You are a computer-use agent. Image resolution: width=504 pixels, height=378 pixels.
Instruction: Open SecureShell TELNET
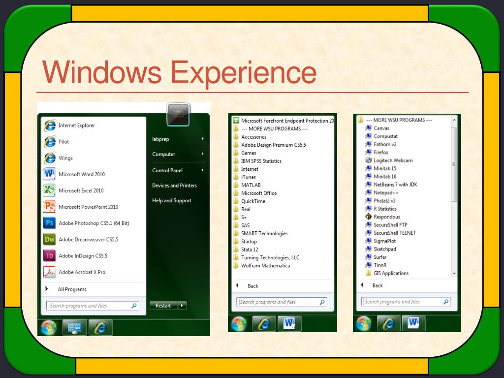(x=390, y=233)
